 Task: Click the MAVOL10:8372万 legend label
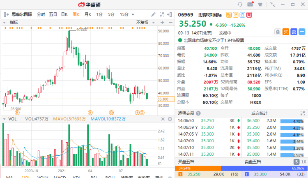point(108,119)
